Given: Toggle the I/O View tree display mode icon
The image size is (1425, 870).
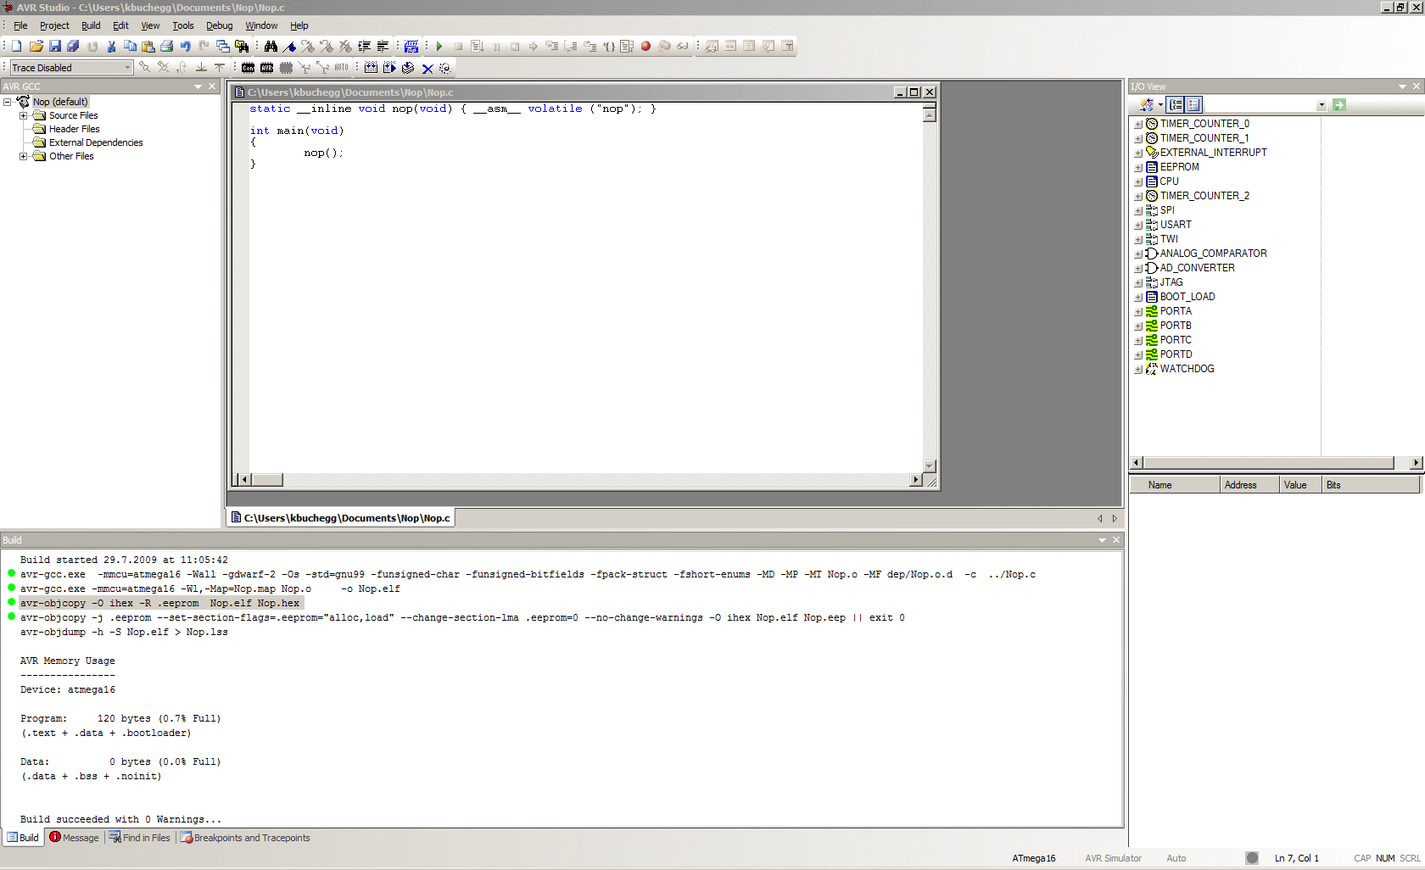Looking at the screenshot, I should [1176, 104].
